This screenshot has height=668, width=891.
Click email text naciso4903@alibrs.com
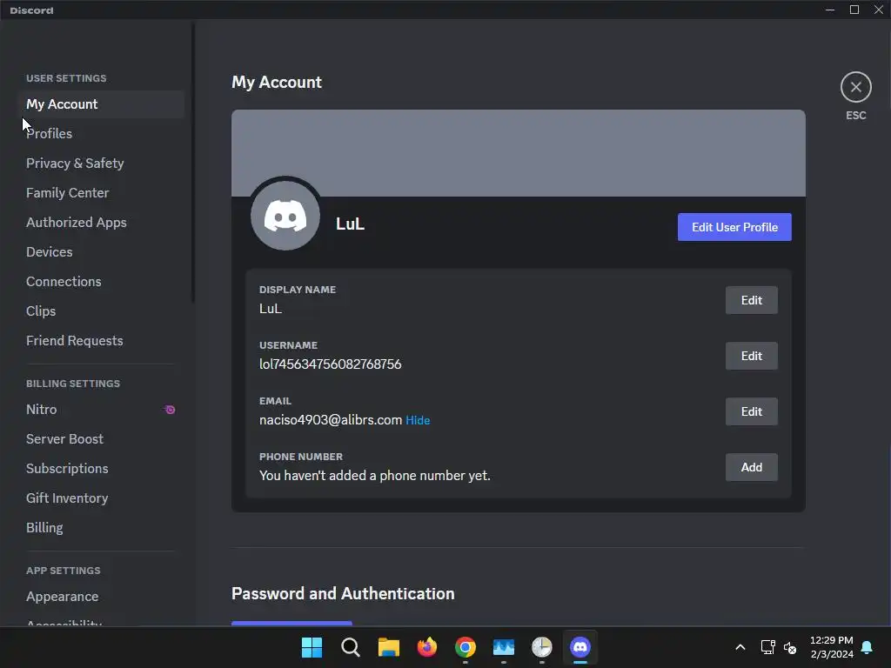[331, 420]
